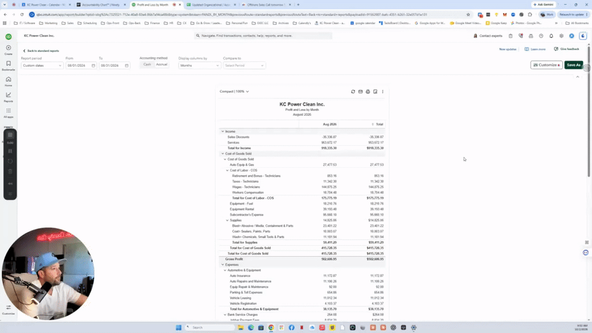
Task: Open the help icon in the header
Action: coord(541,36)
